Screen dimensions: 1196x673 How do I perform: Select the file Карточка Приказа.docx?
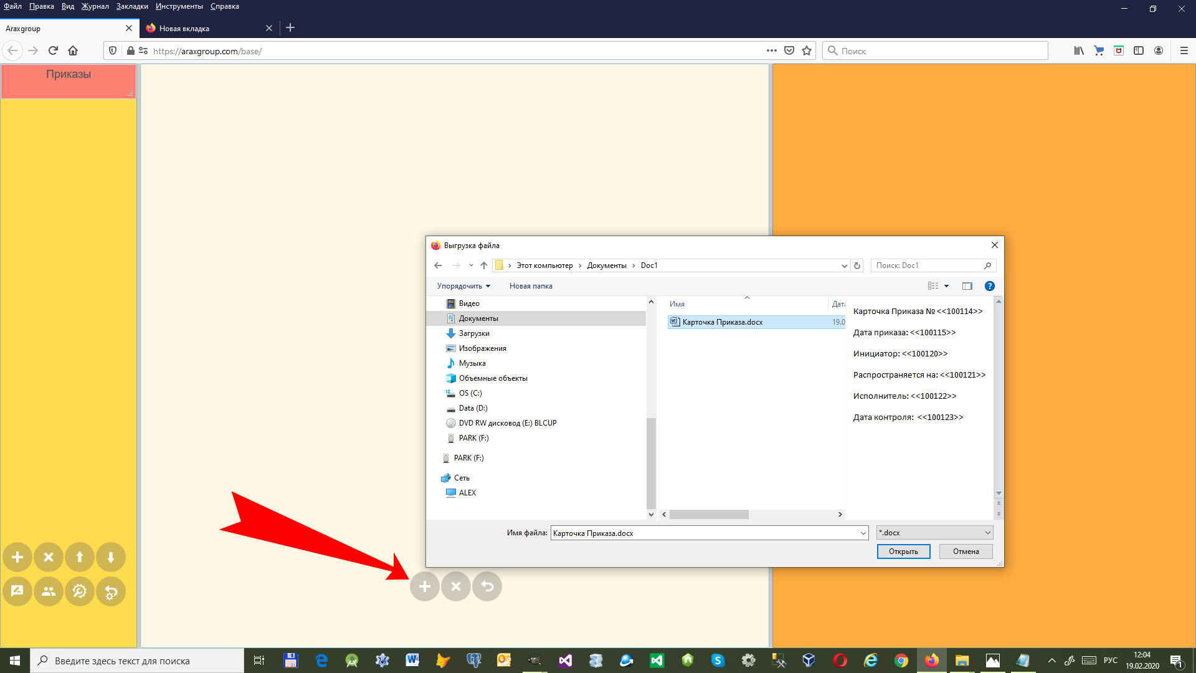pyautogui.click(x=722, y=322)
